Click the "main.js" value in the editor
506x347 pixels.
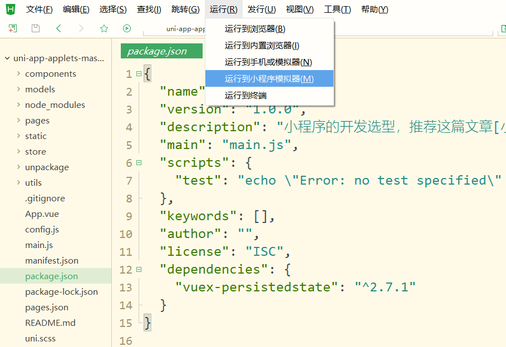click(x=257, y=145)
